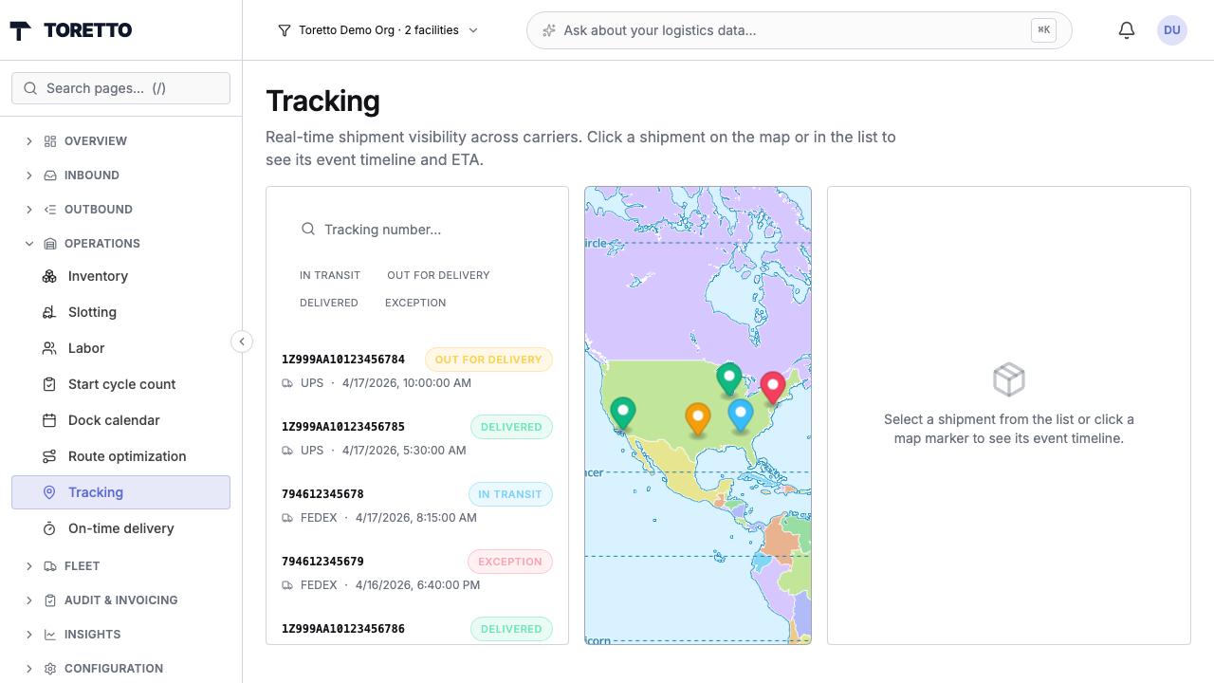The width and height of the screenshot is (1214, 683).
Task: Click the Audit & Invoicing icon
Action: (x=50, y=600)
